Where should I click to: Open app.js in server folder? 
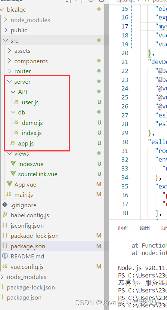click(26, 144)
